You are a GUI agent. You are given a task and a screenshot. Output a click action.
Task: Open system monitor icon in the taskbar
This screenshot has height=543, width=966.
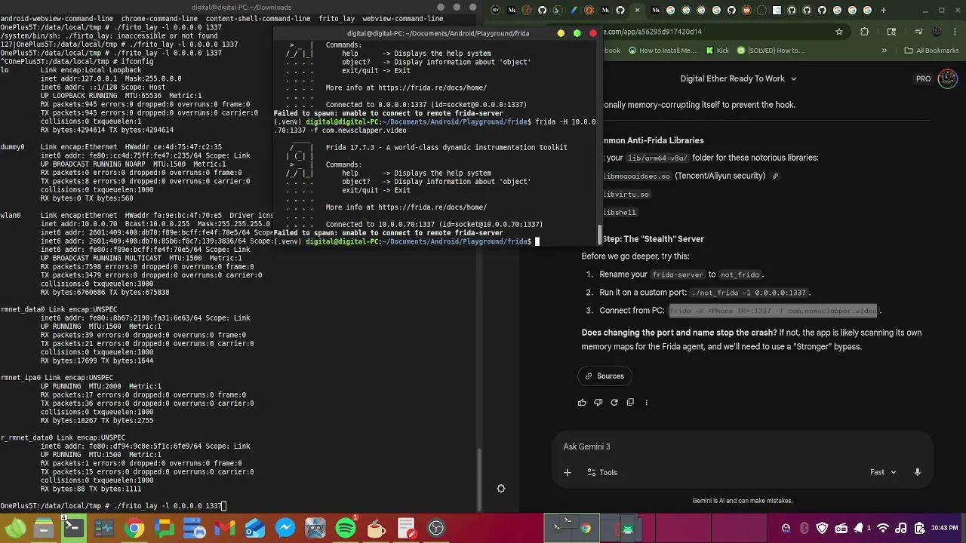pos(104,528)
